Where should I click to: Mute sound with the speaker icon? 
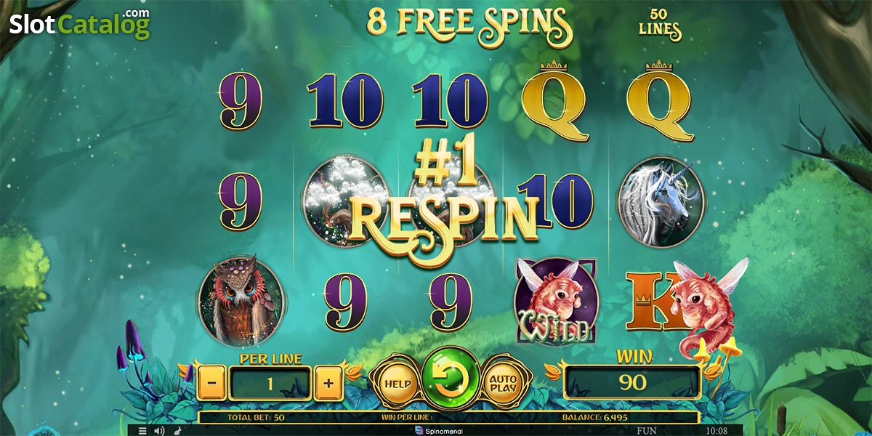[x=159, y=430]
